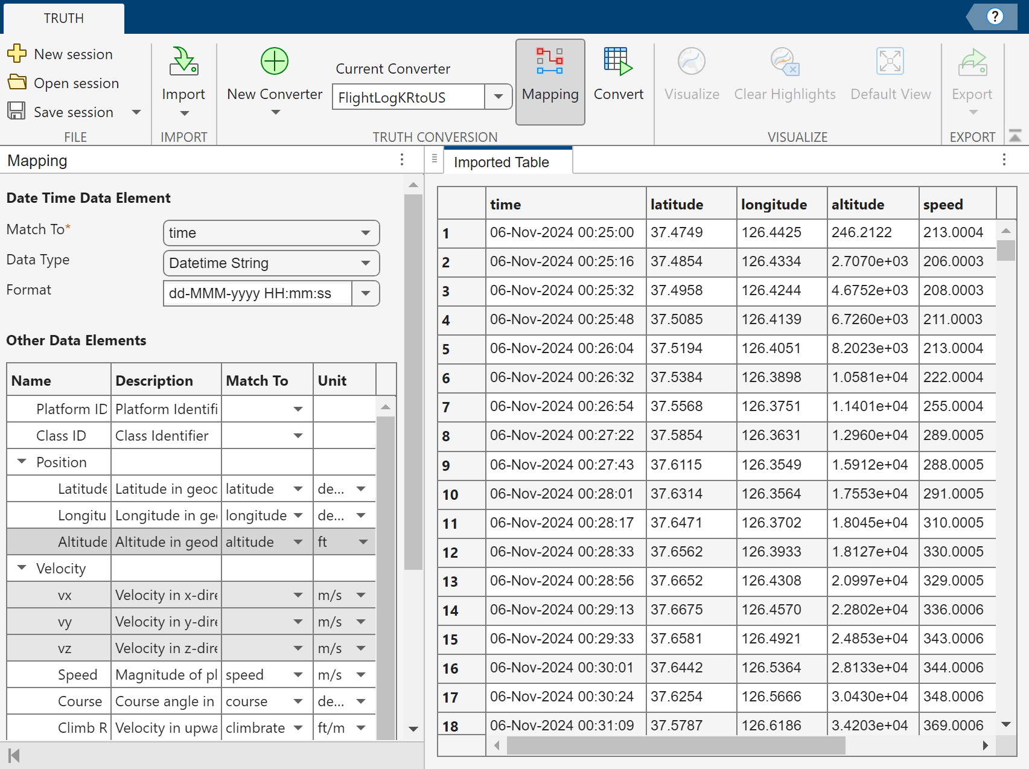Click the Convert table icon
The height and width of the screenshot is (769, 1029).
(618, 62)
